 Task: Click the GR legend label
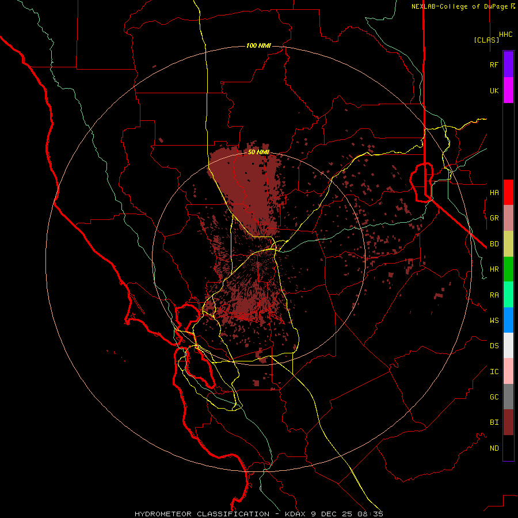click(494, 218)
